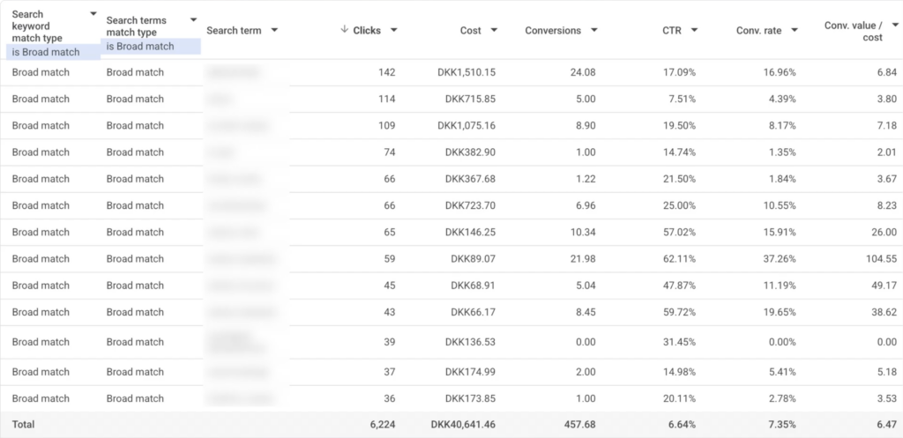Click the Cost column header label
Screen dimensions: 903x438
[470, 31]
